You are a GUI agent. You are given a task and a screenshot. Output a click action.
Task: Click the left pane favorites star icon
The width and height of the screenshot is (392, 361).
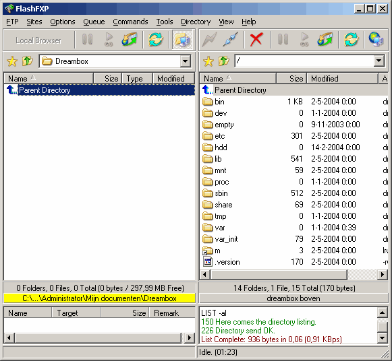tap(12, 61)
